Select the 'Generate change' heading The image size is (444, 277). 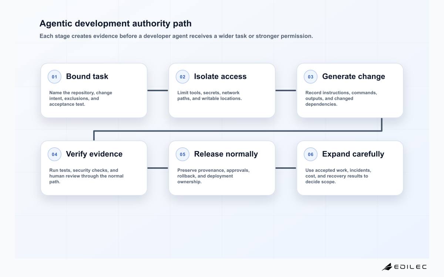point(353,76)
